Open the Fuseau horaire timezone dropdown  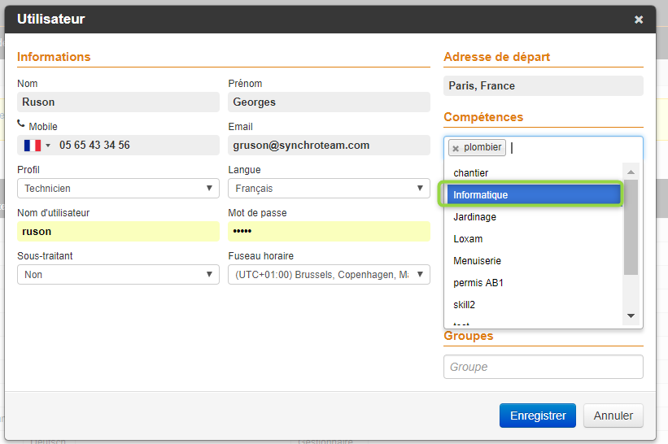pos(329,275)
